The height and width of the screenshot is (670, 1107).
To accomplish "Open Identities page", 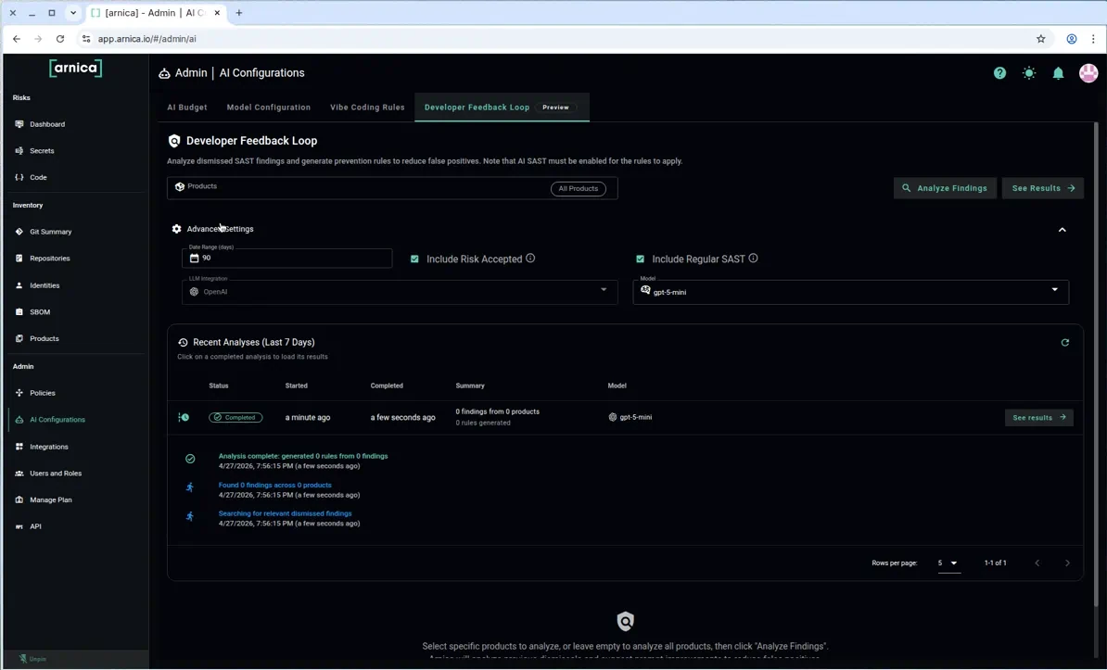I will pyautogui.click(x=45, y=285).
